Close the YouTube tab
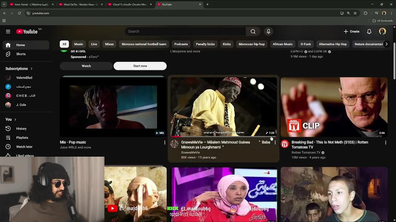 click(200, 4)
